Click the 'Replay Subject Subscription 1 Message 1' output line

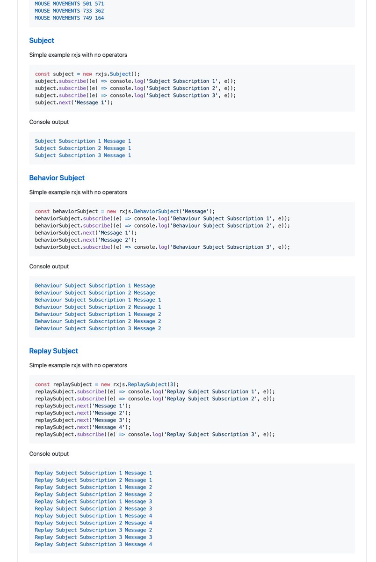click(94, 473)
